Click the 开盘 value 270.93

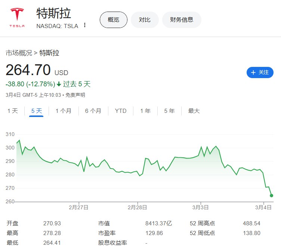52,223
